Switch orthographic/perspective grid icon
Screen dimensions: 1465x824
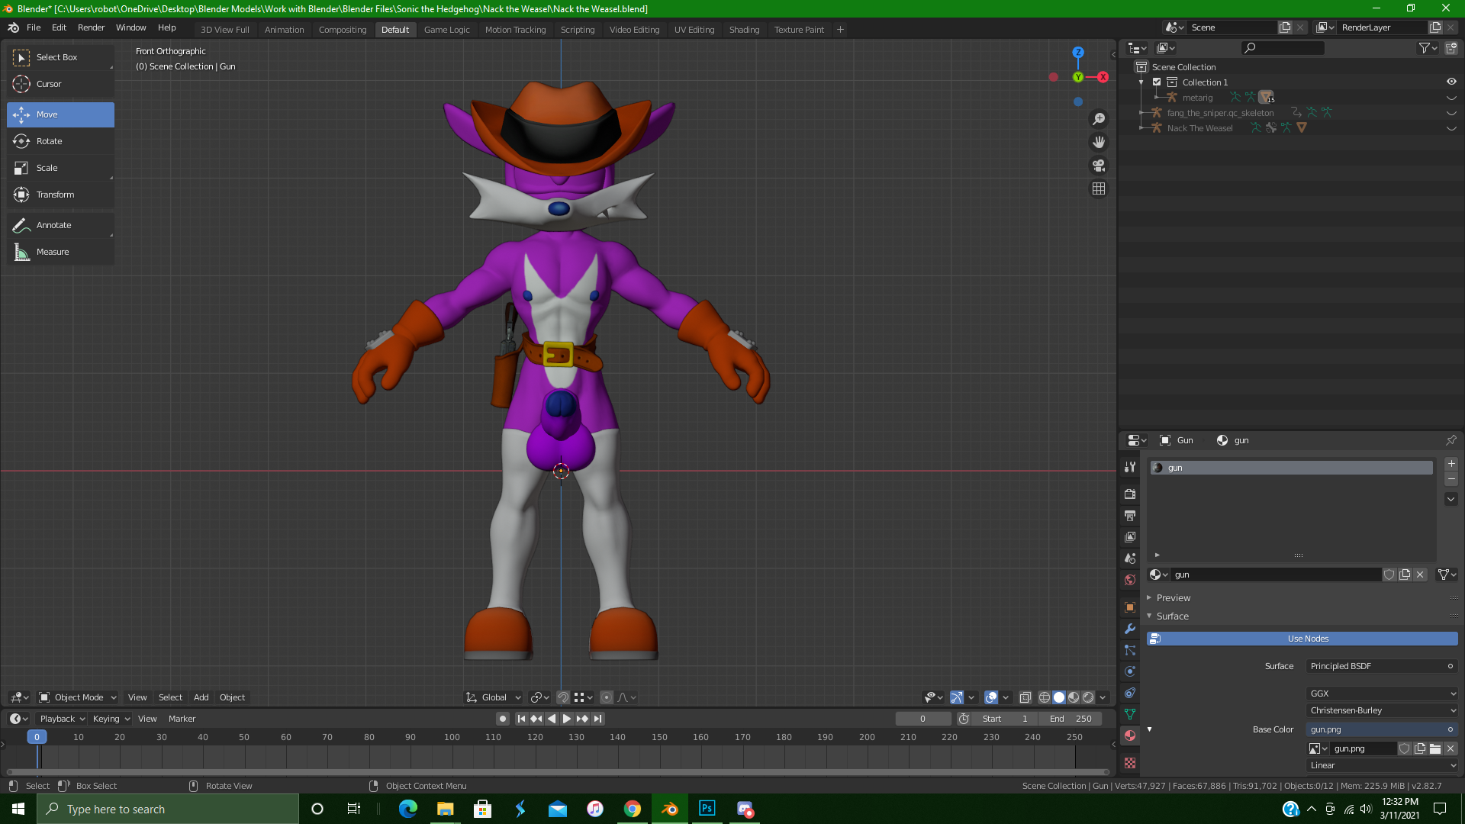click(x=1099, y=188)
